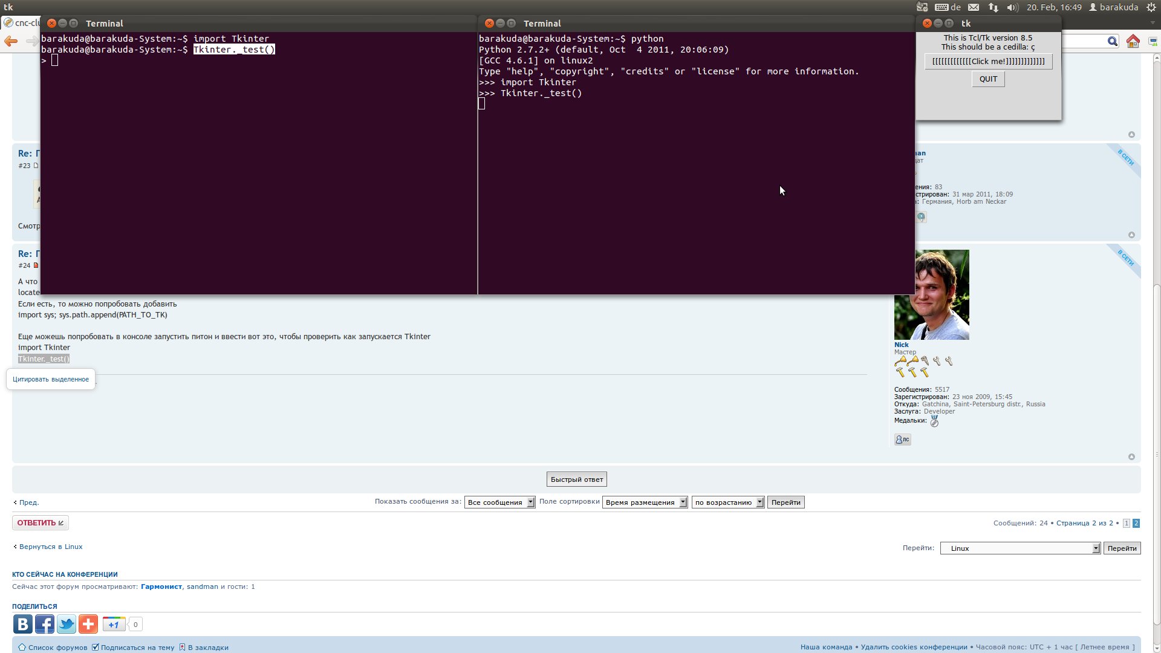Expand the 'Все сообщения' dropdown
1161x653 pixels.
pos(499,502)
